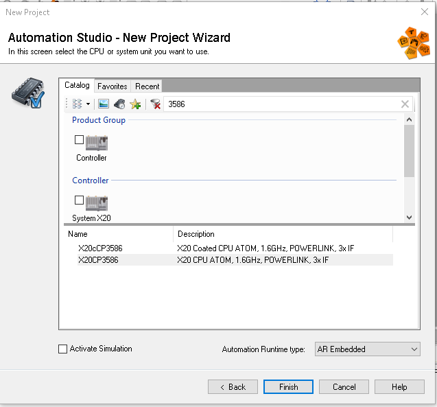This screenshot has height=407, width=437.
Task: Click the filter scrollbar down arrow
Action: tap(409, 218)
